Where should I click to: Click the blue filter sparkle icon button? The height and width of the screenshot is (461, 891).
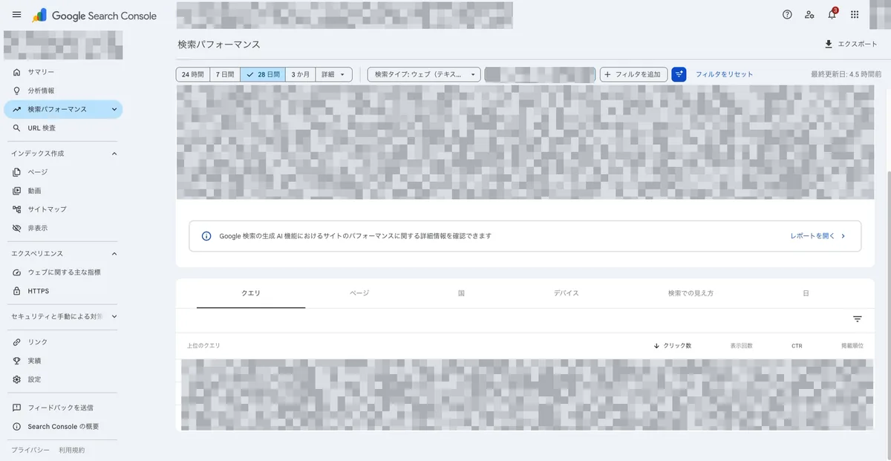[679, 74]
